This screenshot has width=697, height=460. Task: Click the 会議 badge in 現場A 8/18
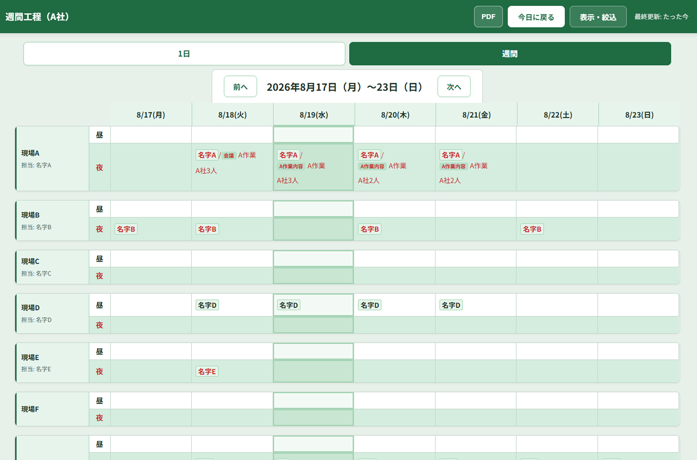pyautogui.click(x=229, y=156)
